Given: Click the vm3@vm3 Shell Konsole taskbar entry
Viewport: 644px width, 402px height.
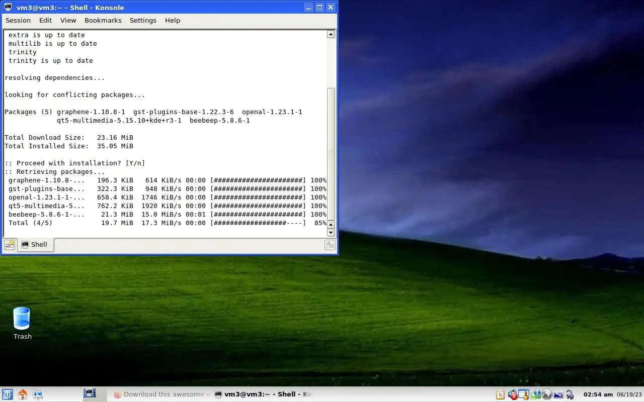Looking at the screenshot, I should pyautogui.click(x=263, y=394).
